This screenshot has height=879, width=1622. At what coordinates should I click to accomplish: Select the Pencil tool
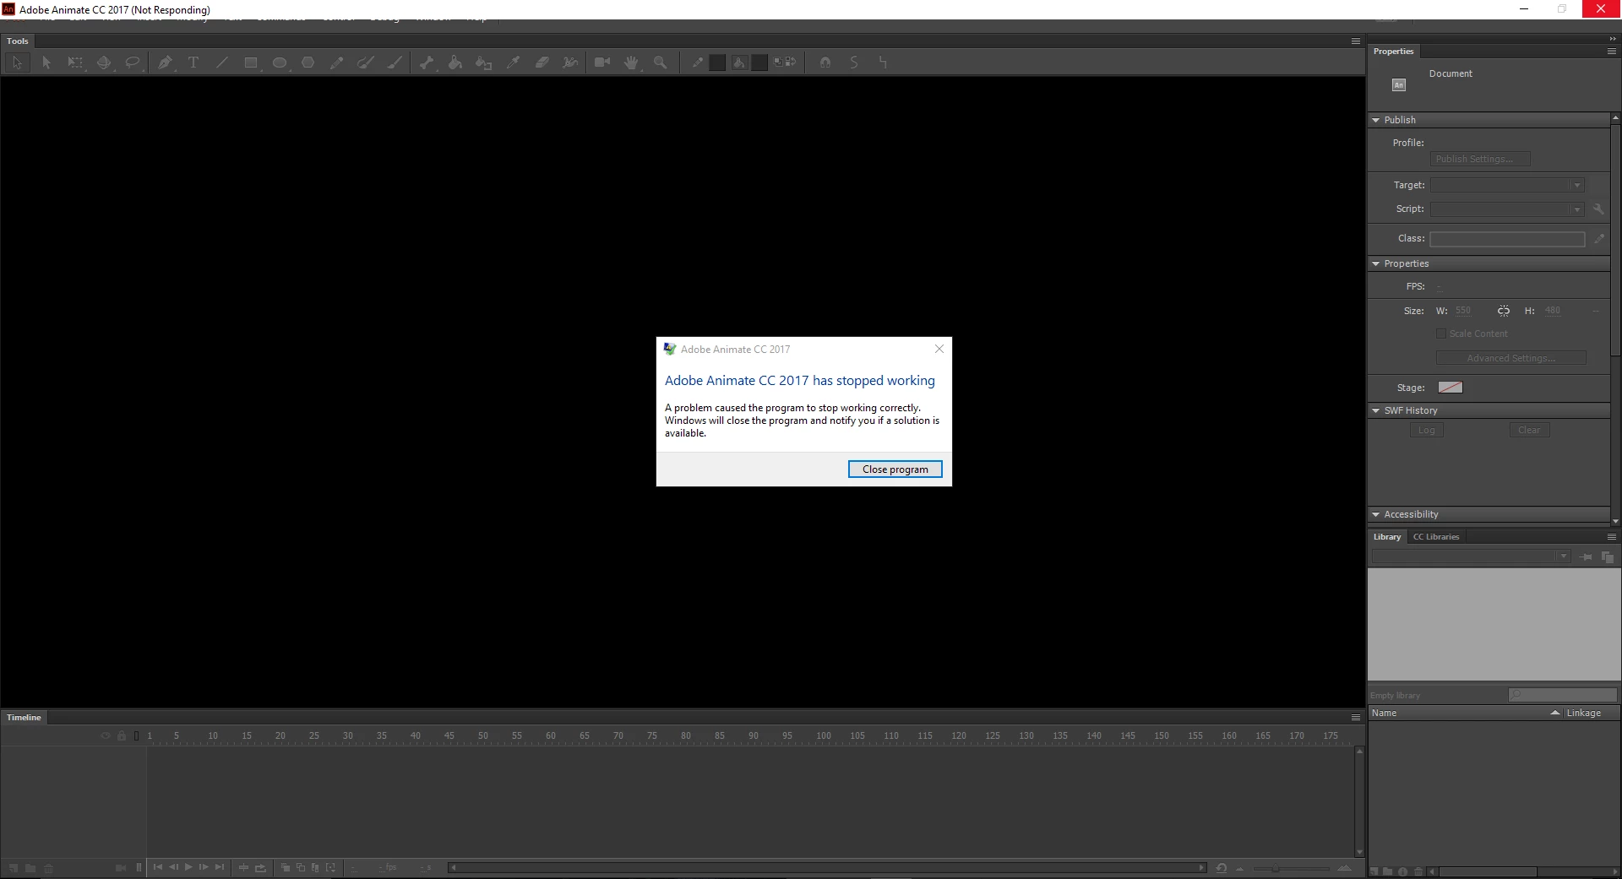tap(337, 62)
